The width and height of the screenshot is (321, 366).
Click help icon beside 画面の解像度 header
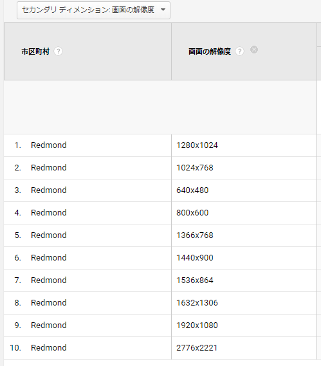point(239,51)
